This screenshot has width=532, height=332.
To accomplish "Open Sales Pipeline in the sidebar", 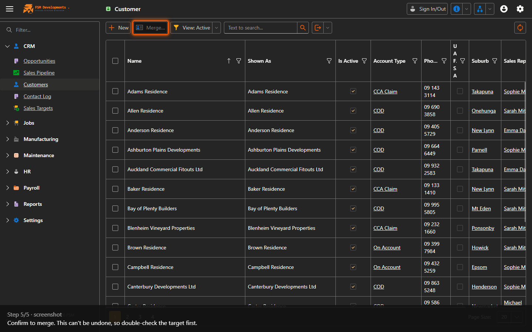I will click(x=39, y=73).
